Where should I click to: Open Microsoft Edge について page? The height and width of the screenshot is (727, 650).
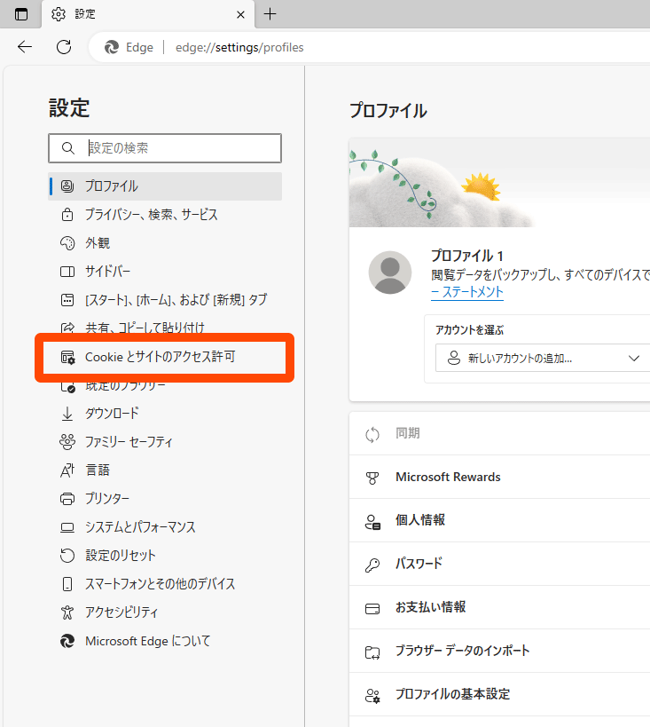pyautogui.click(x=147, y=641)
